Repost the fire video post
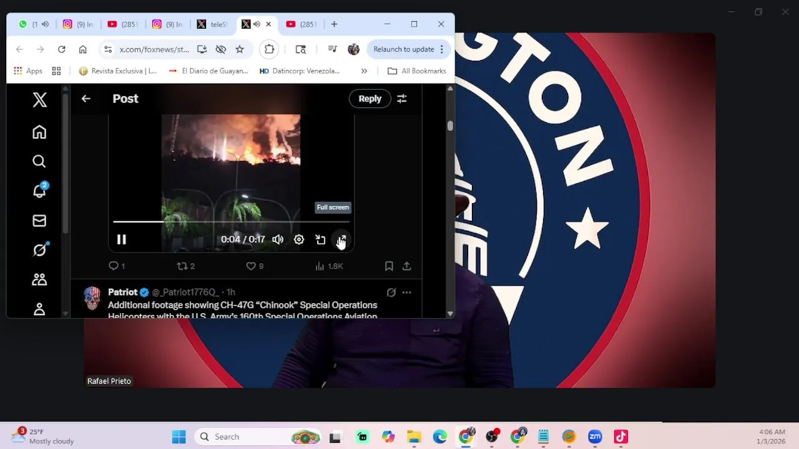The width and height of the screenshot is (799, 449). coord(185,266)
